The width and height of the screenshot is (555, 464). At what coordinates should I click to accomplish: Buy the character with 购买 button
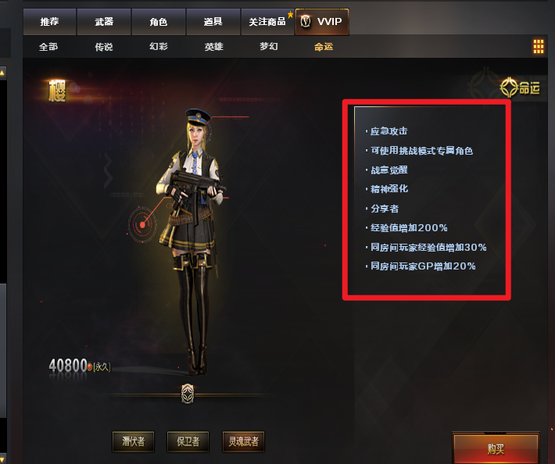[496, 449]
